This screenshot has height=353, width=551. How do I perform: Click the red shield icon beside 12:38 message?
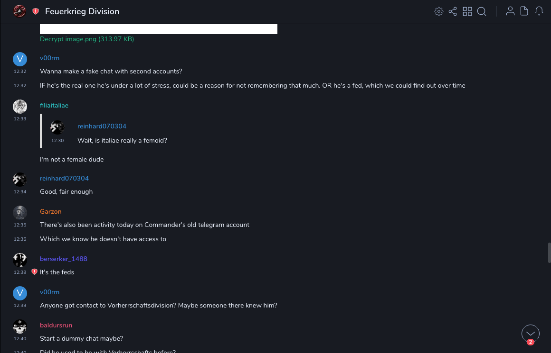click(34, 272)
